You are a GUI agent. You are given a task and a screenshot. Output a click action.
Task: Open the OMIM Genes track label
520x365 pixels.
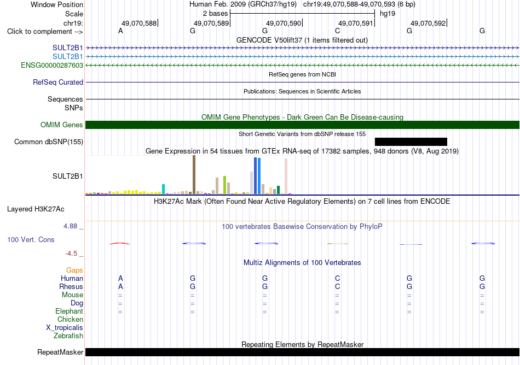click(62, 125)
